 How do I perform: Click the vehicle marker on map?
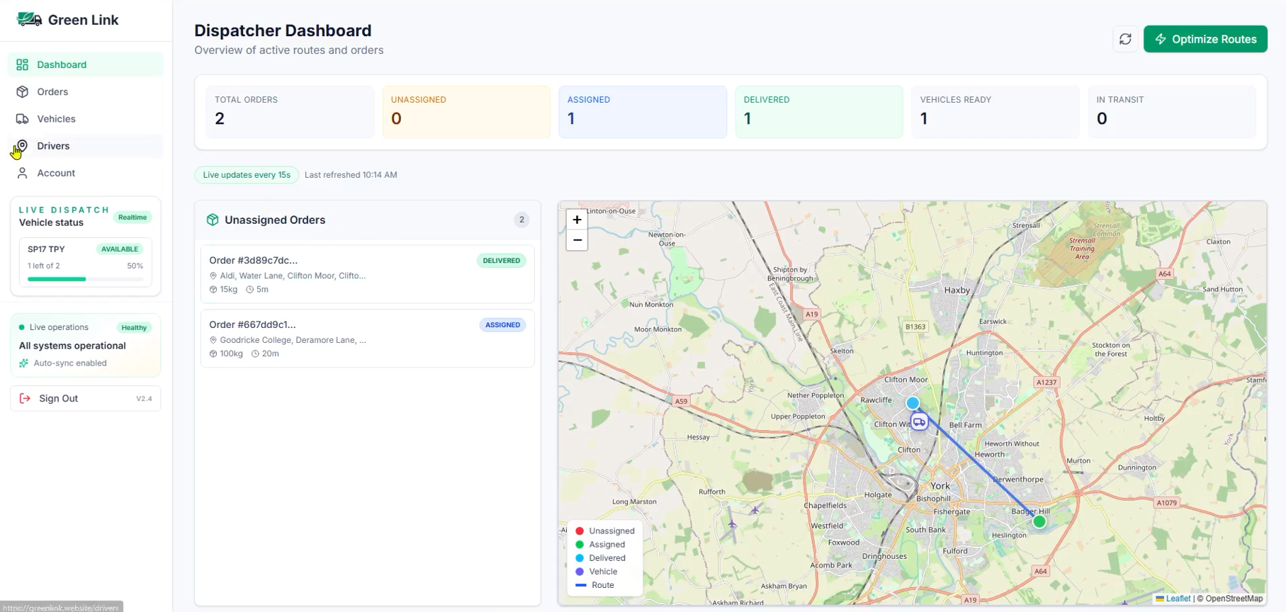(x=919, y=422)
